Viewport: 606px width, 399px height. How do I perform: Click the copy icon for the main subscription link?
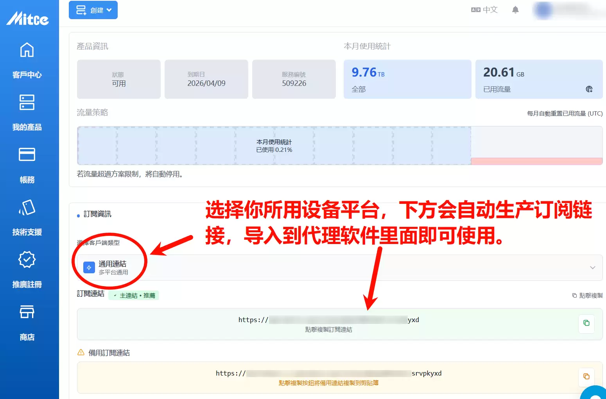(x=586, y=323)
